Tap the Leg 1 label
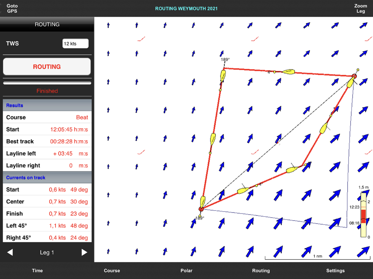The width and height of the screenshot is (373, 279). pos(47,253)
